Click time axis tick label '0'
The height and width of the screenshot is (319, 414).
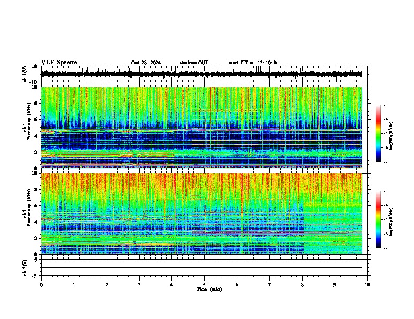pos(41,285)
